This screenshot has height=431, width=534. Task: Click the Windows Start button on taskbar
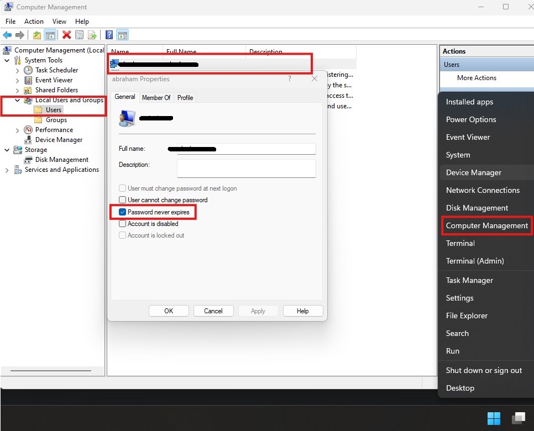[494, 418]
